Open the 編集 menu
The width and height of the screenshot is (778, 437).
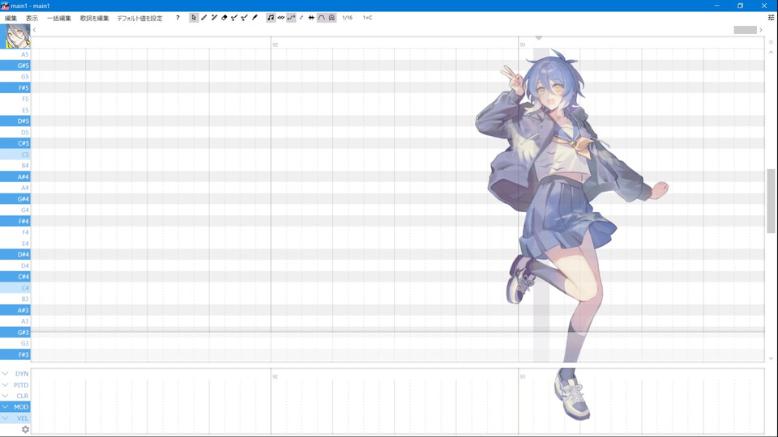pyautogui.click(x=11, y=19)
